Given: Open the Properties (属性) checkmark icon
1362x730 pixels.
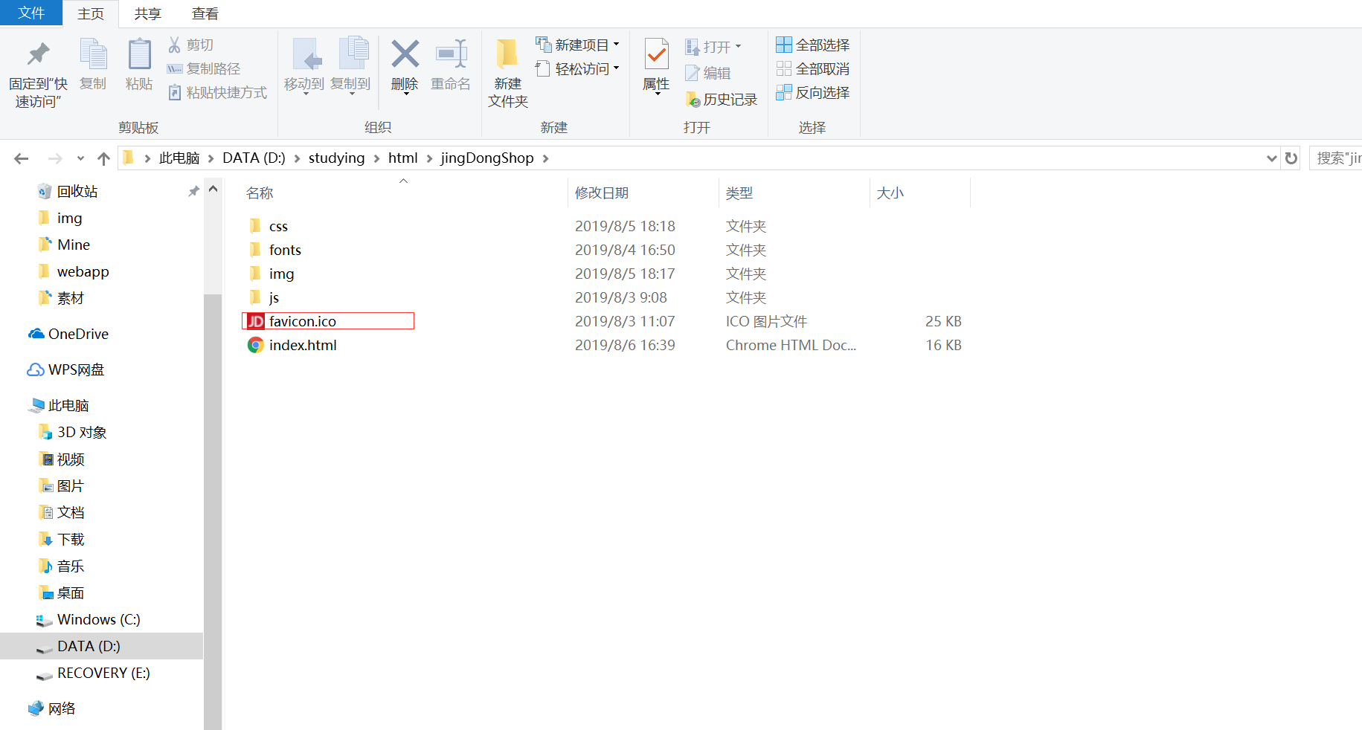Looking at the screenshot, I should (x=656, y=54).
